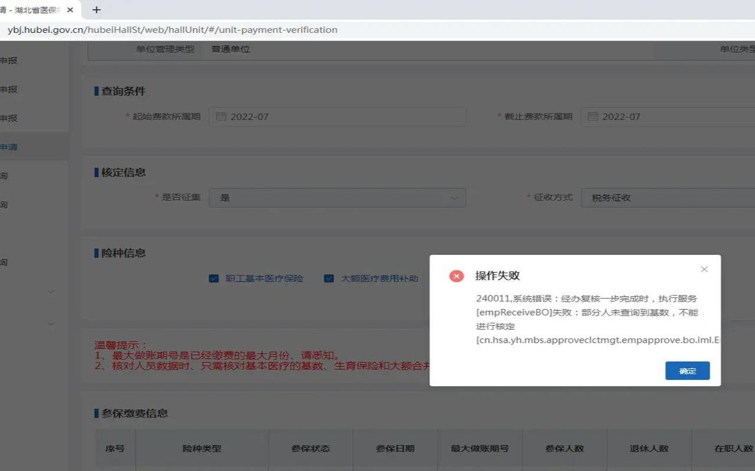This screenshot has height=471, width=755.
Task: Click the 参保缴费信息 section heading
Action: click(134, 413)
